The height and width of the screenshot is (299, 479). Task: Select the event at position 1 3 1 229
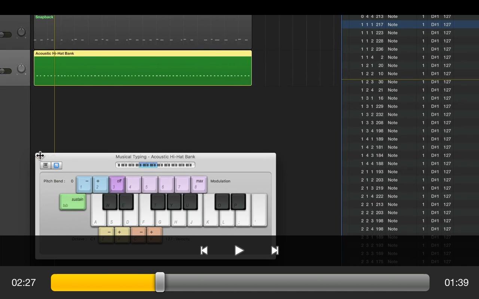410,107
